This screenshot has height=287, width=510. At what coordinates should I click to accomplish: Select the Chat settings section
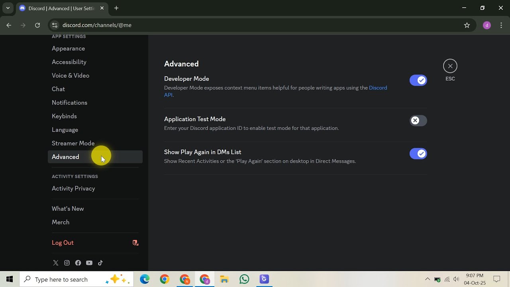[95, 89]
